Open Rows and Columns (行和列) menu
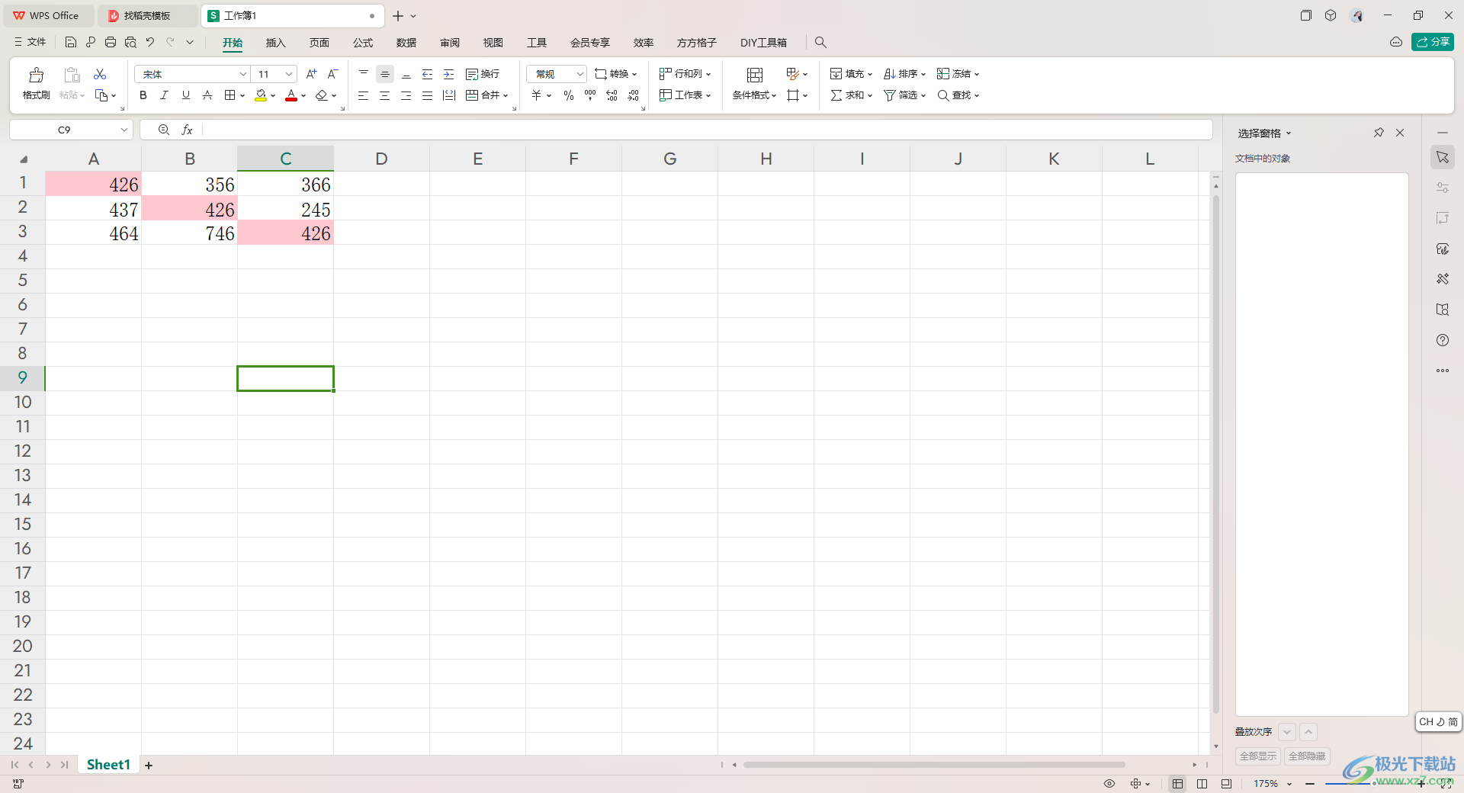1464x793 pixels. click(685, 74)
